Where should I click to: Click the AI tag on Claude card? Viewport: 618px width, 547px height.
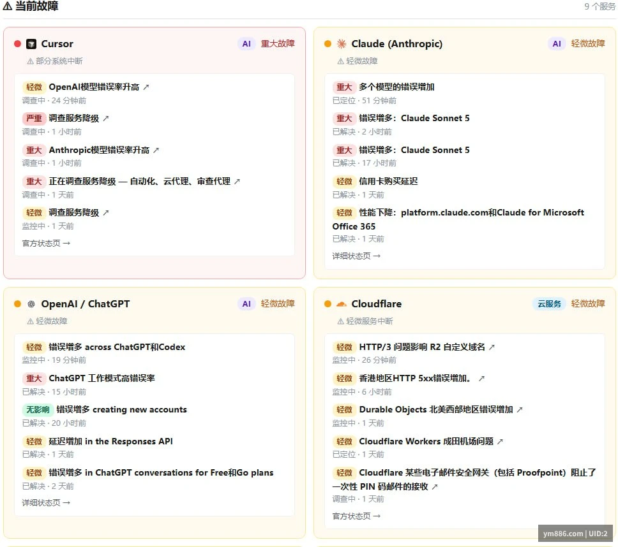pos(557,44)
